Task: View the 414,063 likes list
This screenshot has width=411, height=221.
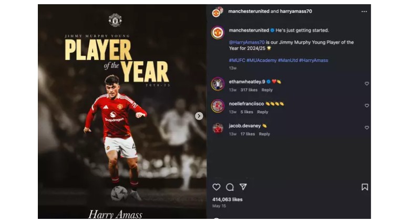Action: click(227, 199)
